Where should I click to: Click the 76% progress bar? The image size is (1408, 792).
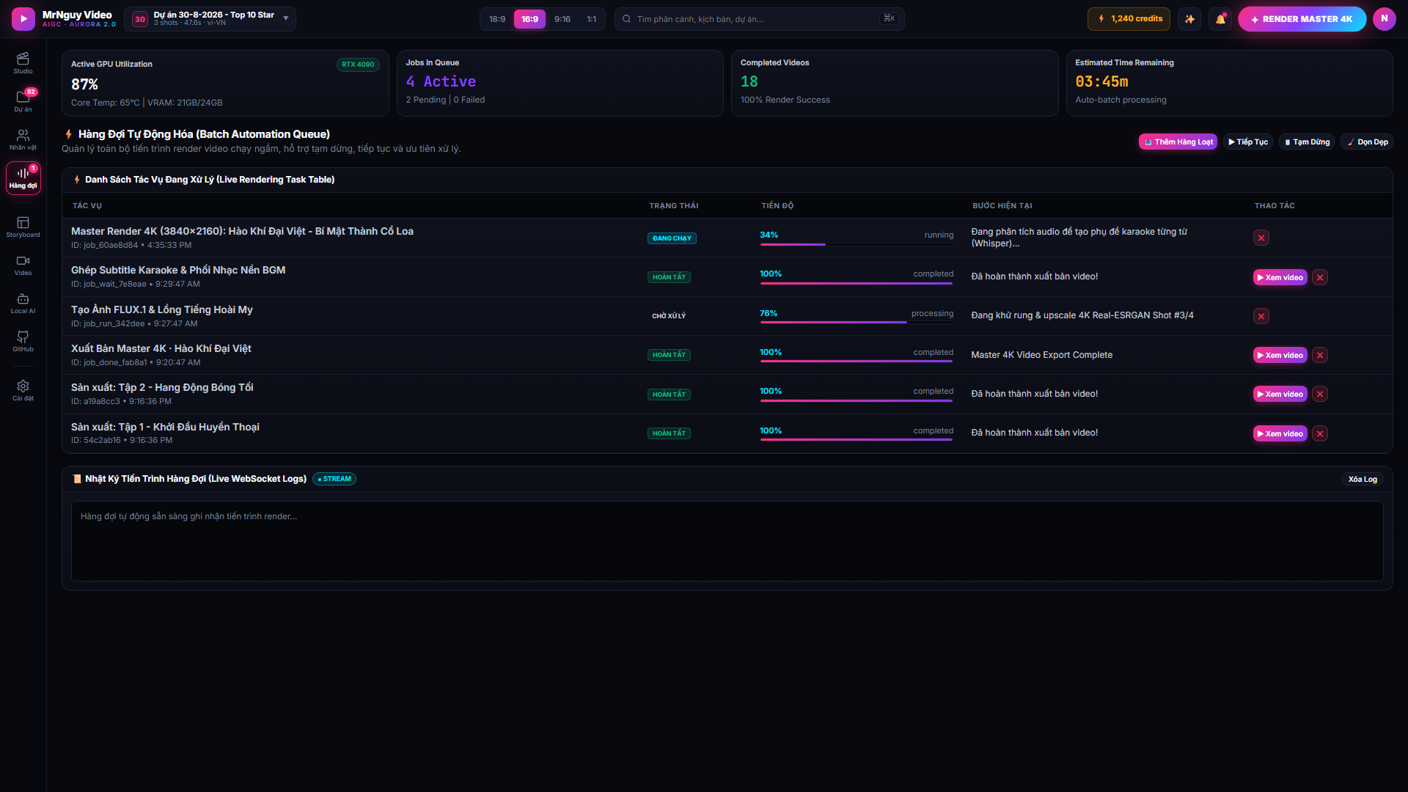[857, 323]
